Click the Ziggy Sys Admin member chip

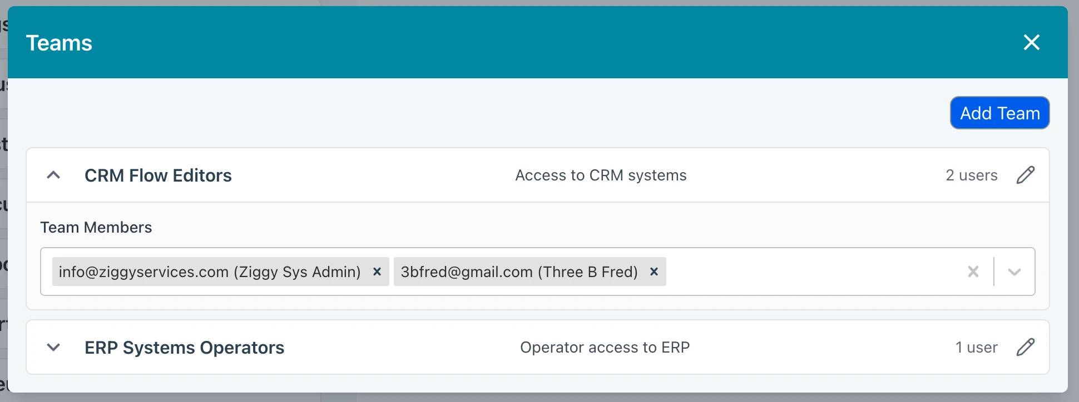210,272
